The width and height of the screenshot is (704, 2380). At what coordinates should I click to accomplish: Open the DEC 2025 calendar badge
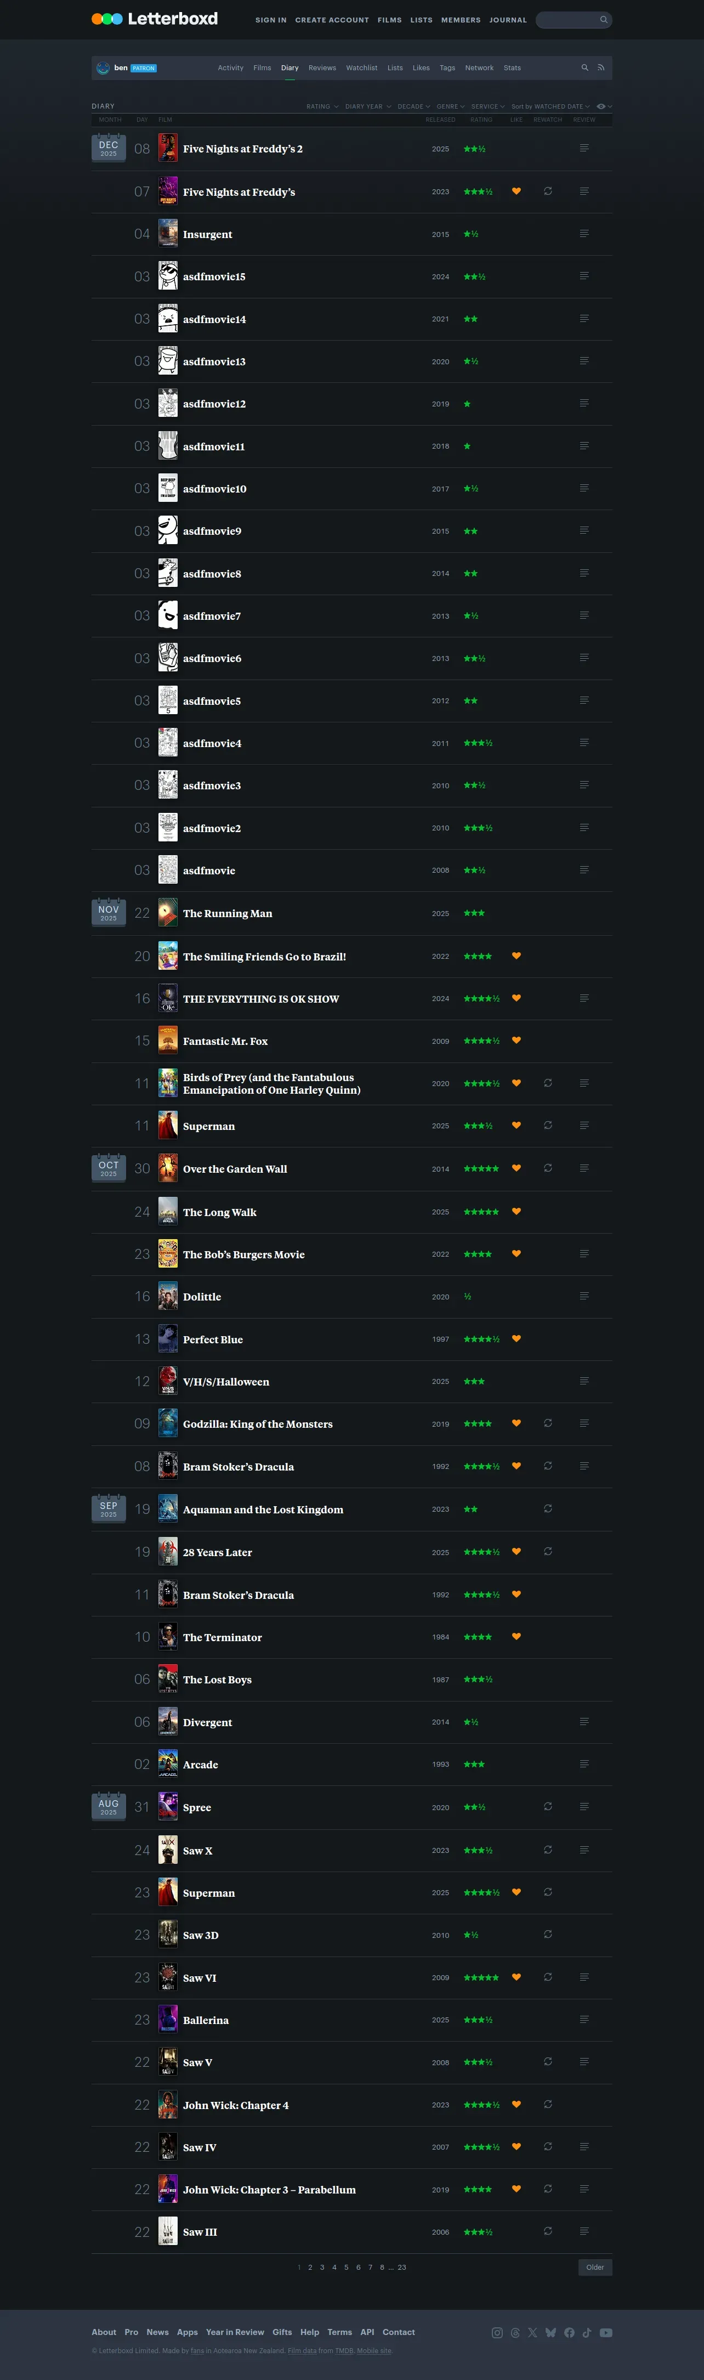(108, 148)
